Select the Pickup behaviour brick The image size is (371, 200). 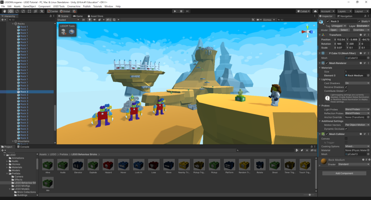[214, 166]
